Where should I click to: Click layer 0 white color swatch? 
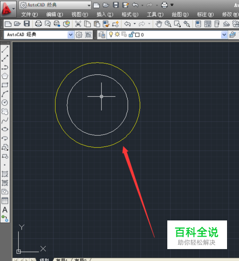[137, 35]
